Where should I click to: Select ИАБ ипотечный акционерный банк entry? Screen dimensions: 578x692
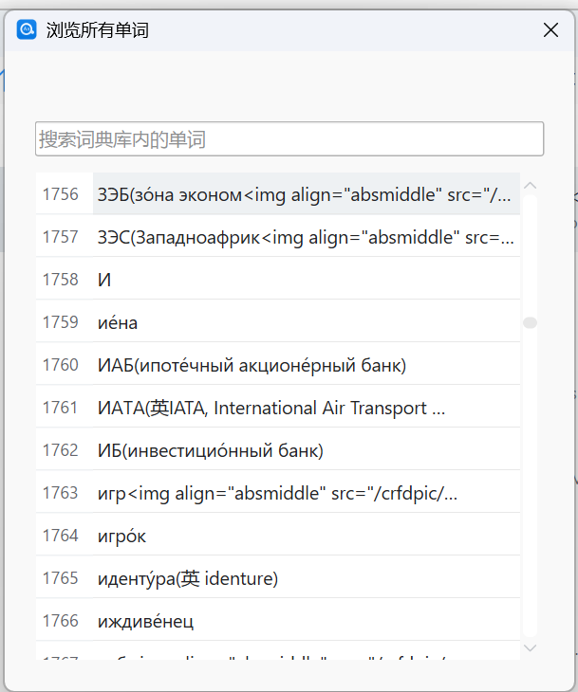coord(307,365)
